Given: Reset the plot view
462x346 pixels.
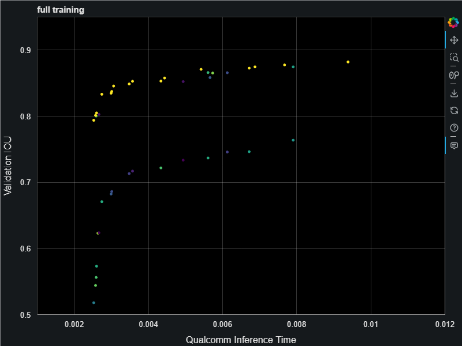Looking at the screenshot, I should (454, 110).
